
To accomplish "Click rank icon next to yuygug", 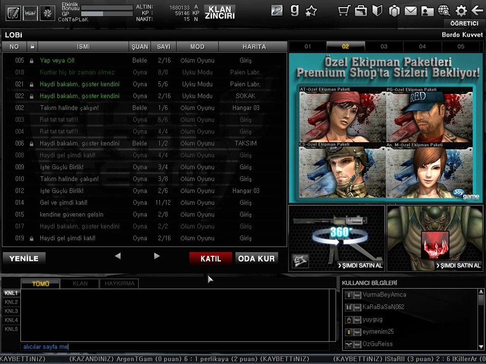I will [x=349, y=320].
